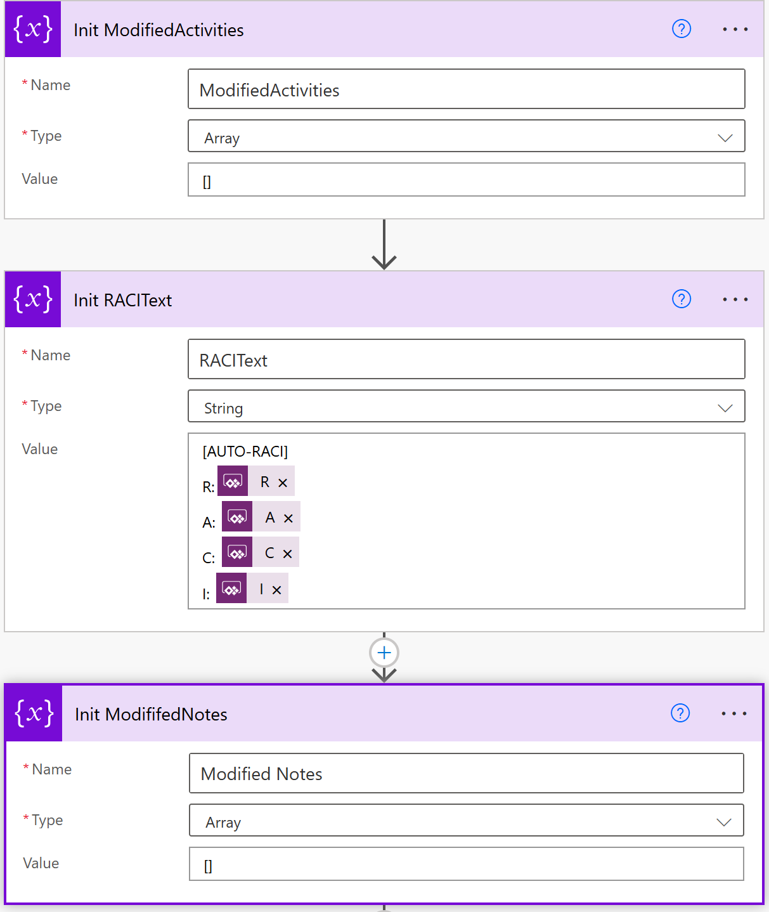
Task: Open help for Init RACIText action
Action: point(682,299)
